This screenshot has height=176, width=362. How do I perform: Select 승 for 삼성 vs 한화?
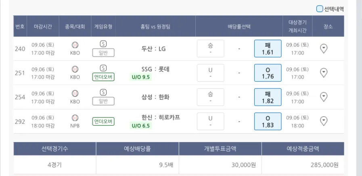click(x=210, y=97)
